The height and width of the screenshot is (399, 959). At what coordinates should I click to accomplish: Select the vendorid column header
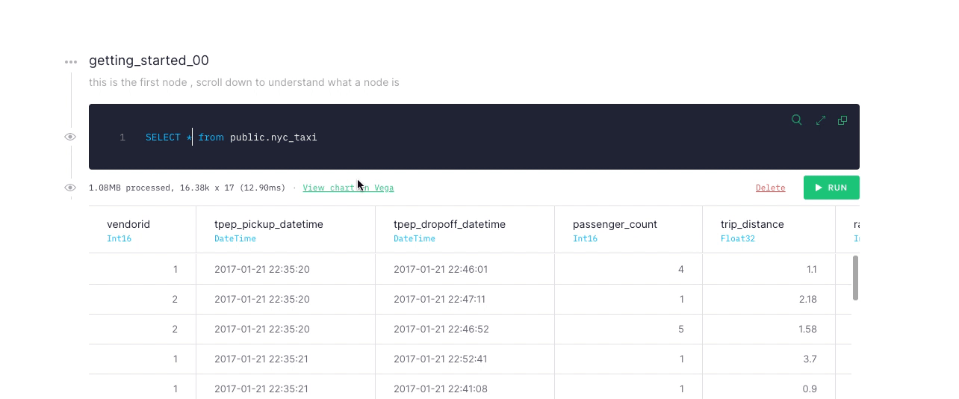point(128,224)
